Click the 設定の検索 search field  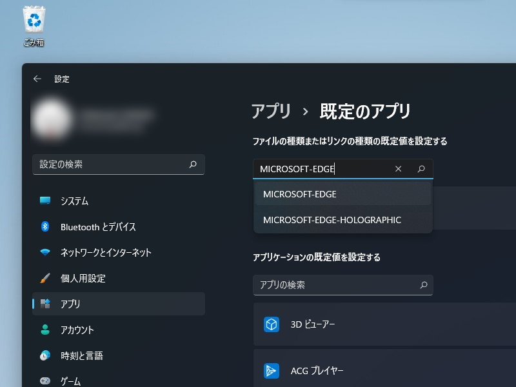[x=118, y=164]
